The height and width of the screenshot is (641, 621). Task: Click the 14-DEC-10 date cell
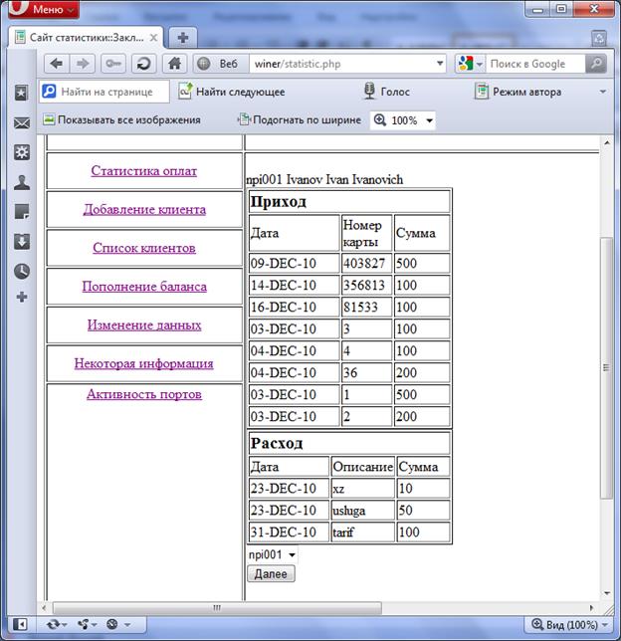[294, 285]
